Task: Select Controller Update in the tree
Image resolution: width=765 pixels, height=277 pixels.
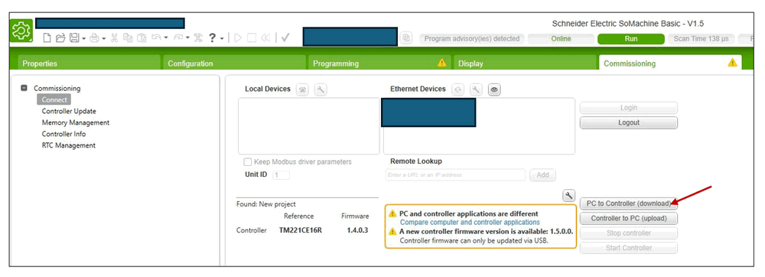Action: click(x=69, y=111)
